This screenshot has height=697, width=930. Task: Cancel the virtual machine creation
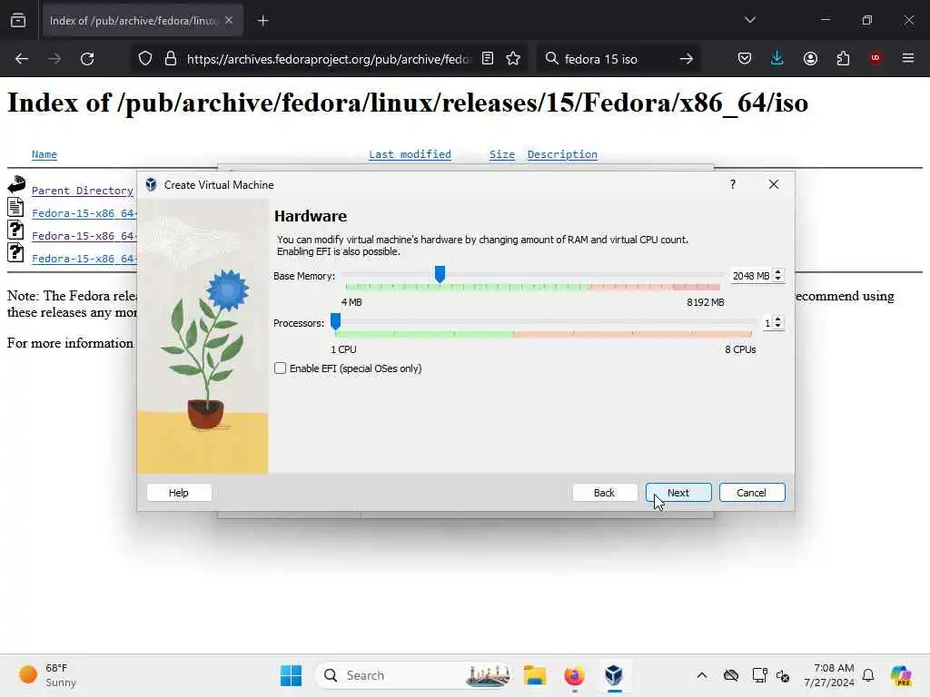point(751,493)
